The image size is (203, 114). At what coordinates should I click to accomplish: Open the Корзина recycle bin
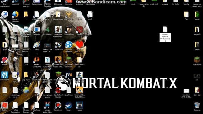coord(197,105)
